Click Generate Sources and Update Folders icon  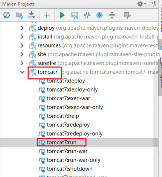19,15
